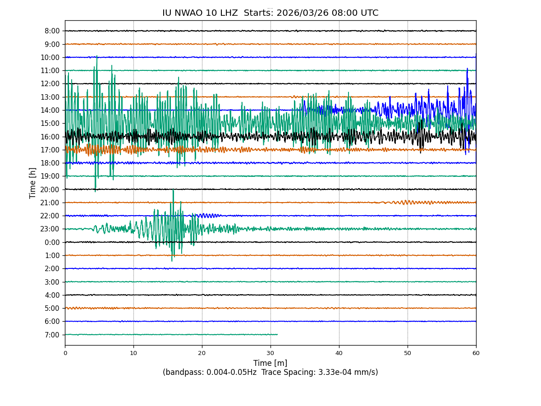Viewport: 541px width, 406px height.
Task: Click the 0:00 midnight tick label
Action: click(x=53, y=242)
